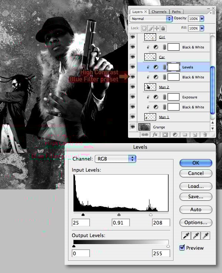The height and width of the screenshot is (273, 222).
Task: Select the Car layer thumbnail
Action: coord(150,57)
